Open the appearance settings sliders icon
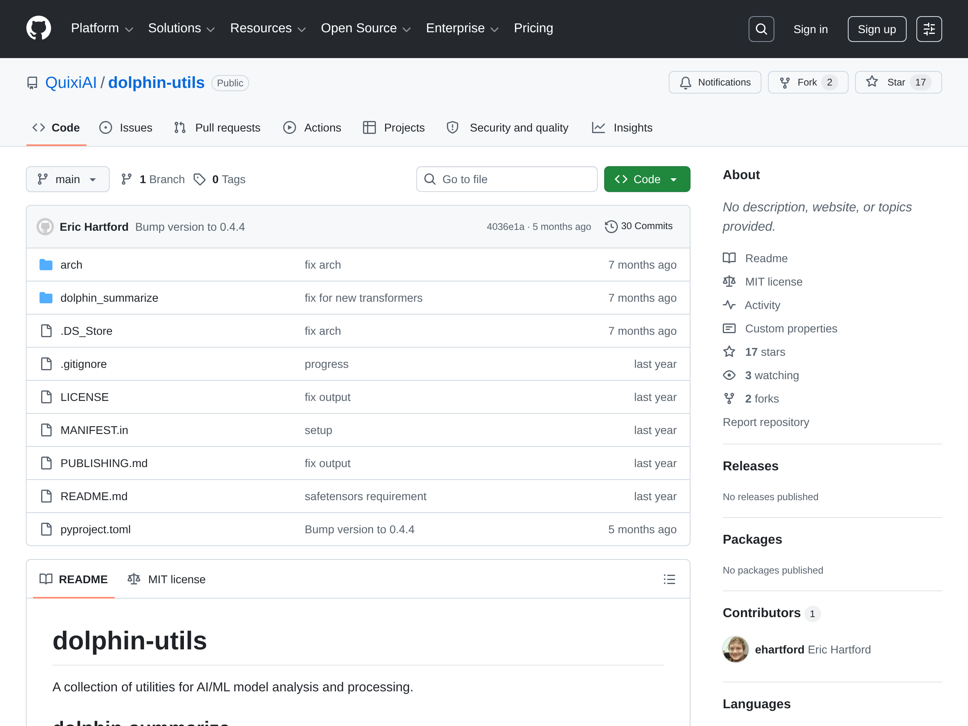This screenshot has width=968, height=726. point(929,29)
